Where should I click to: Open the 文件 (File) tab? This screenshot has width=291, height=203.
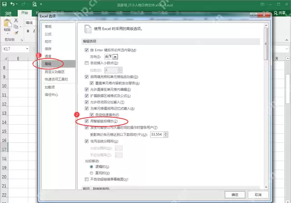click(x=8, y=13)
